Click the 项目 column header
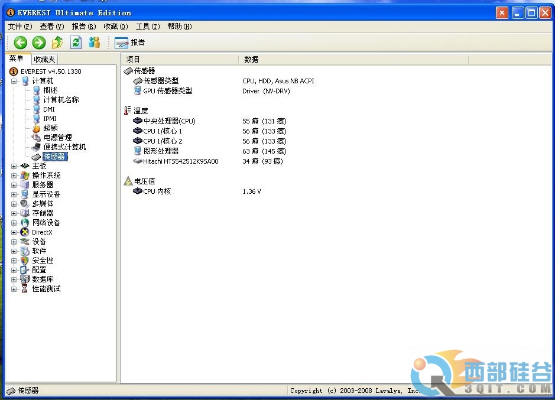Image resolution: width=555 pixels, height=400 pixels. click(180, 60)
